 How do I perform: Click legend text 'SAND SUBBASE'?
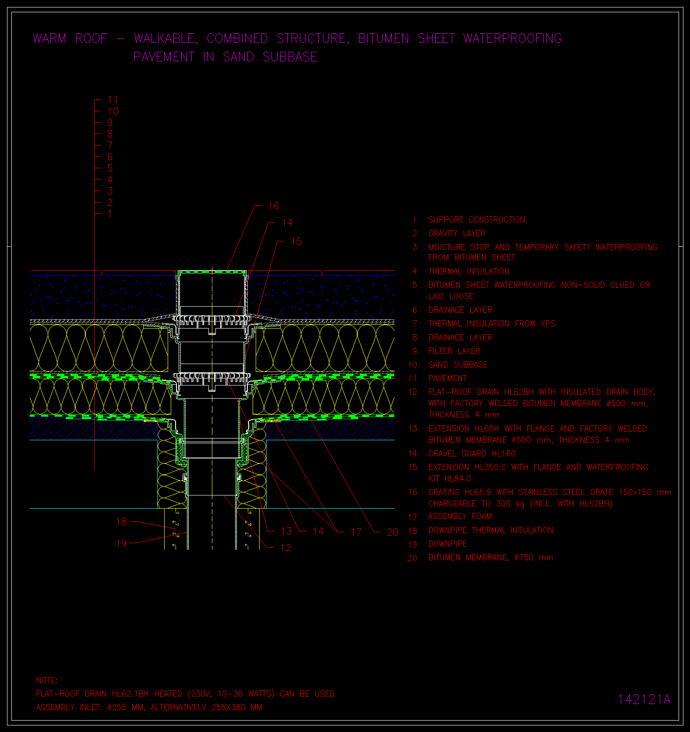[458, 365]
